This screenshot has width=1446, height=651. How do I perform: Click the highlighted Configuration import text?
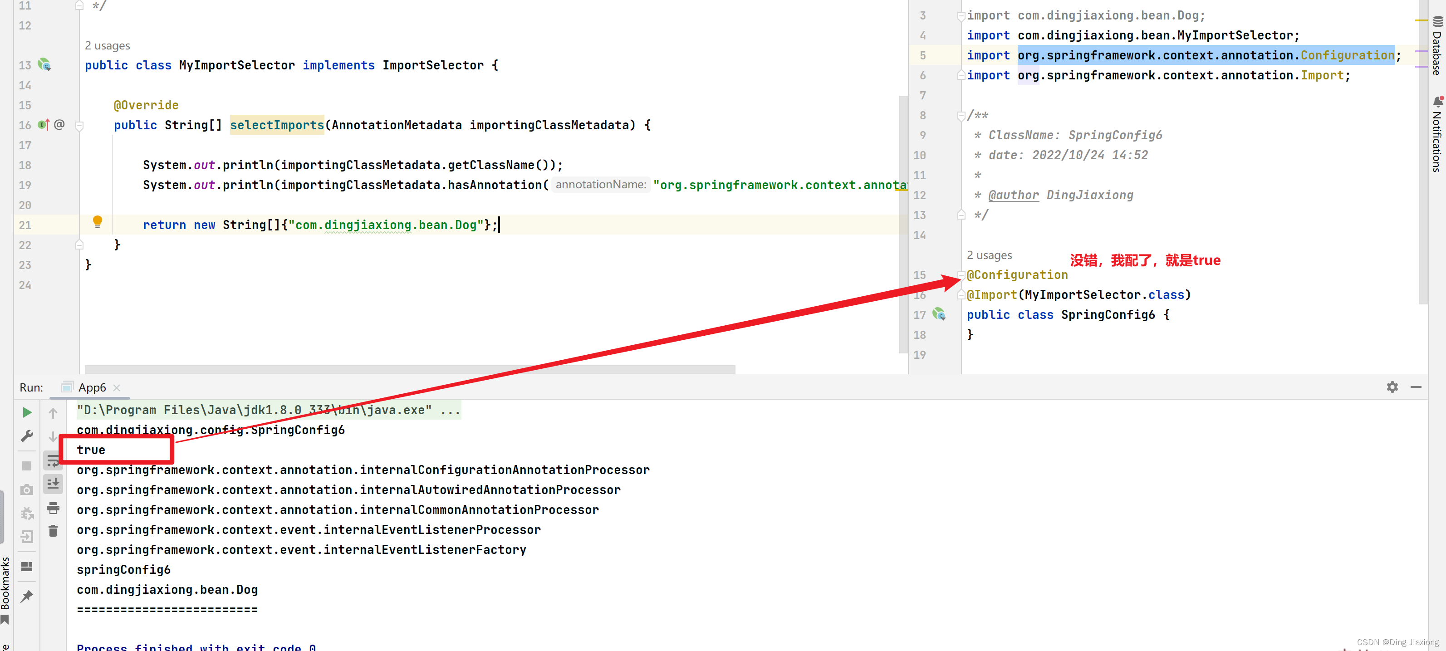[1206, 55]
